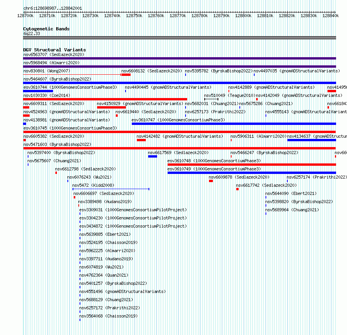347x335 pixels.
Task: Select nsv6609878 (Sedlazeck2020) label
Action: click(x=239, y=177)
